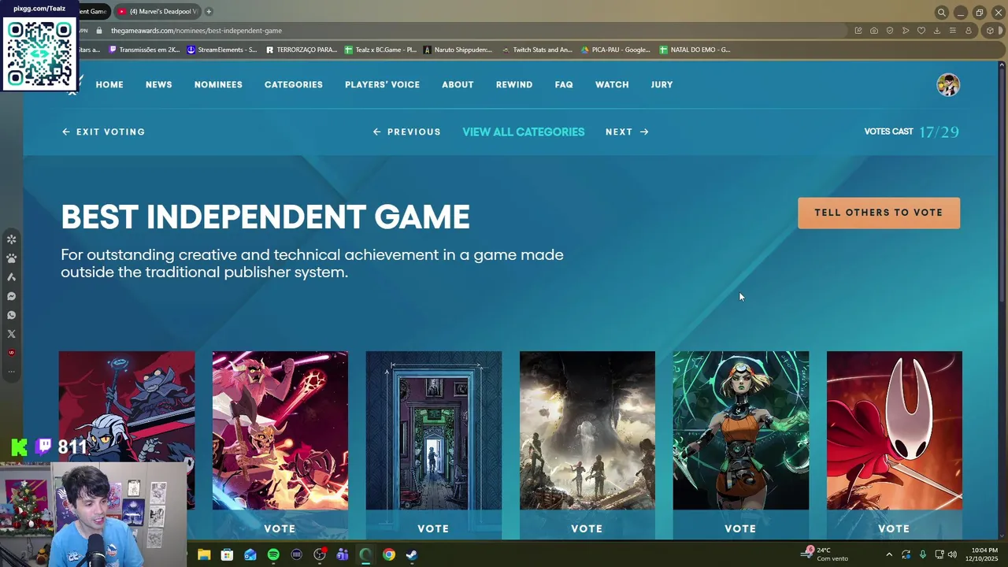Open StreamElements bookmark
The width and height of the screenshot is (1008, 567).
pyautogui.click(x=222, y=50)
